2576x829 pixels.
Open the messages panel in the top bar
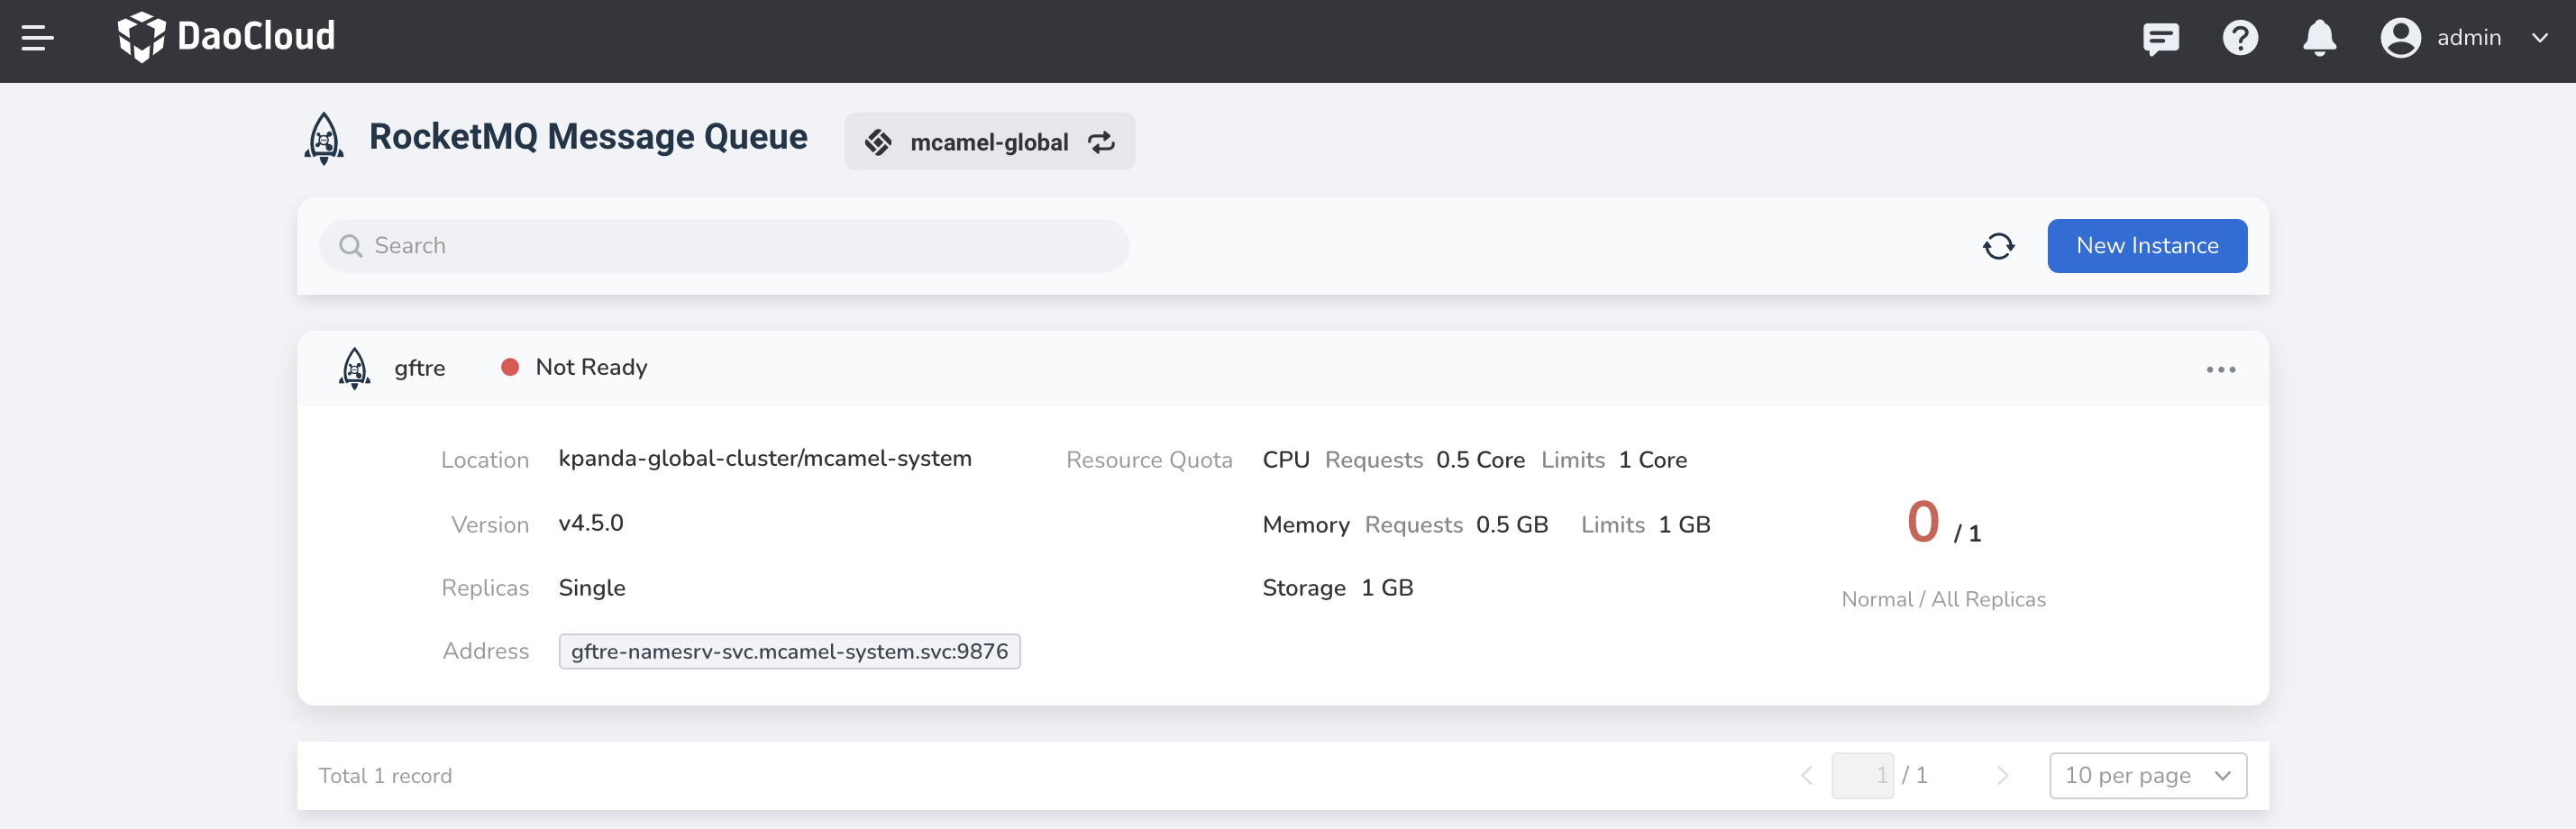[2161, 38]
